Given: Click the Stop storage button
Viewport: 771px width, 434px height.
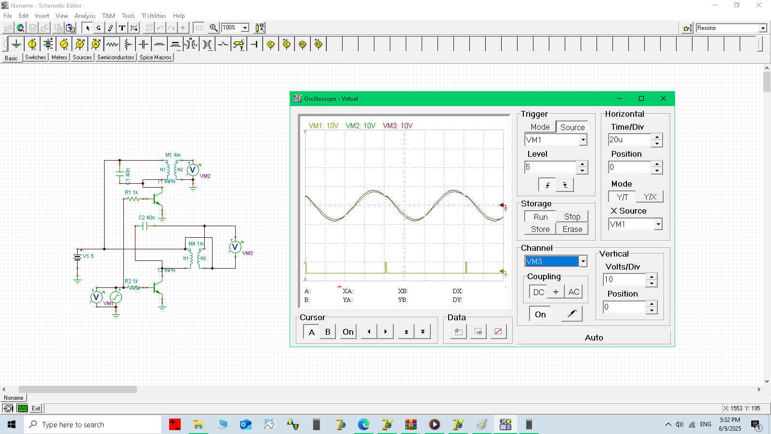Looking at the screenshot, I should [572, 217].
